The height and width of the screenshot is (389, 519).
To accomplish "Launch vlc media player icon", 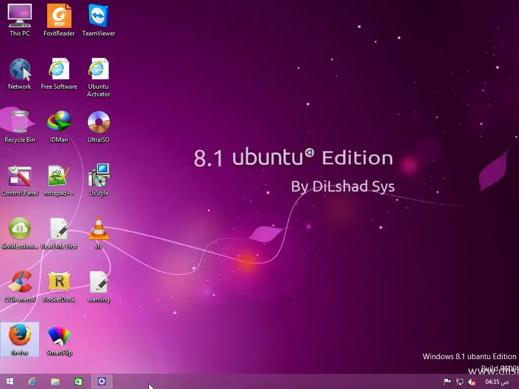I will (x=98, y=233).
